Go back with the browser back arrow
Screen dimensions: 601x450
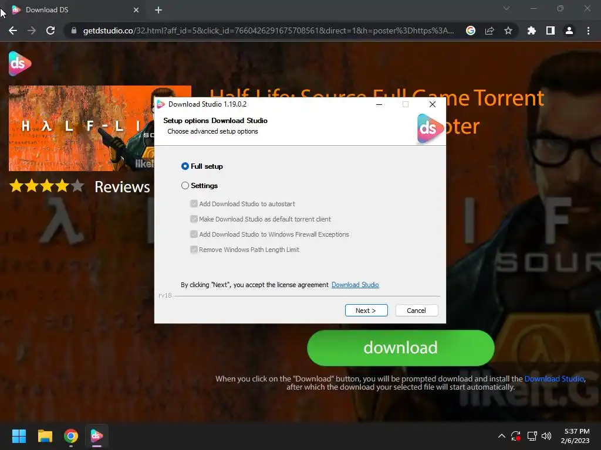(13, 30)
